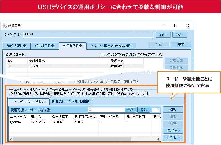The width and height of the screenshot is (221, 145).
Task: Click the クリア button in the search box
Action: click(x=130, y=110)
